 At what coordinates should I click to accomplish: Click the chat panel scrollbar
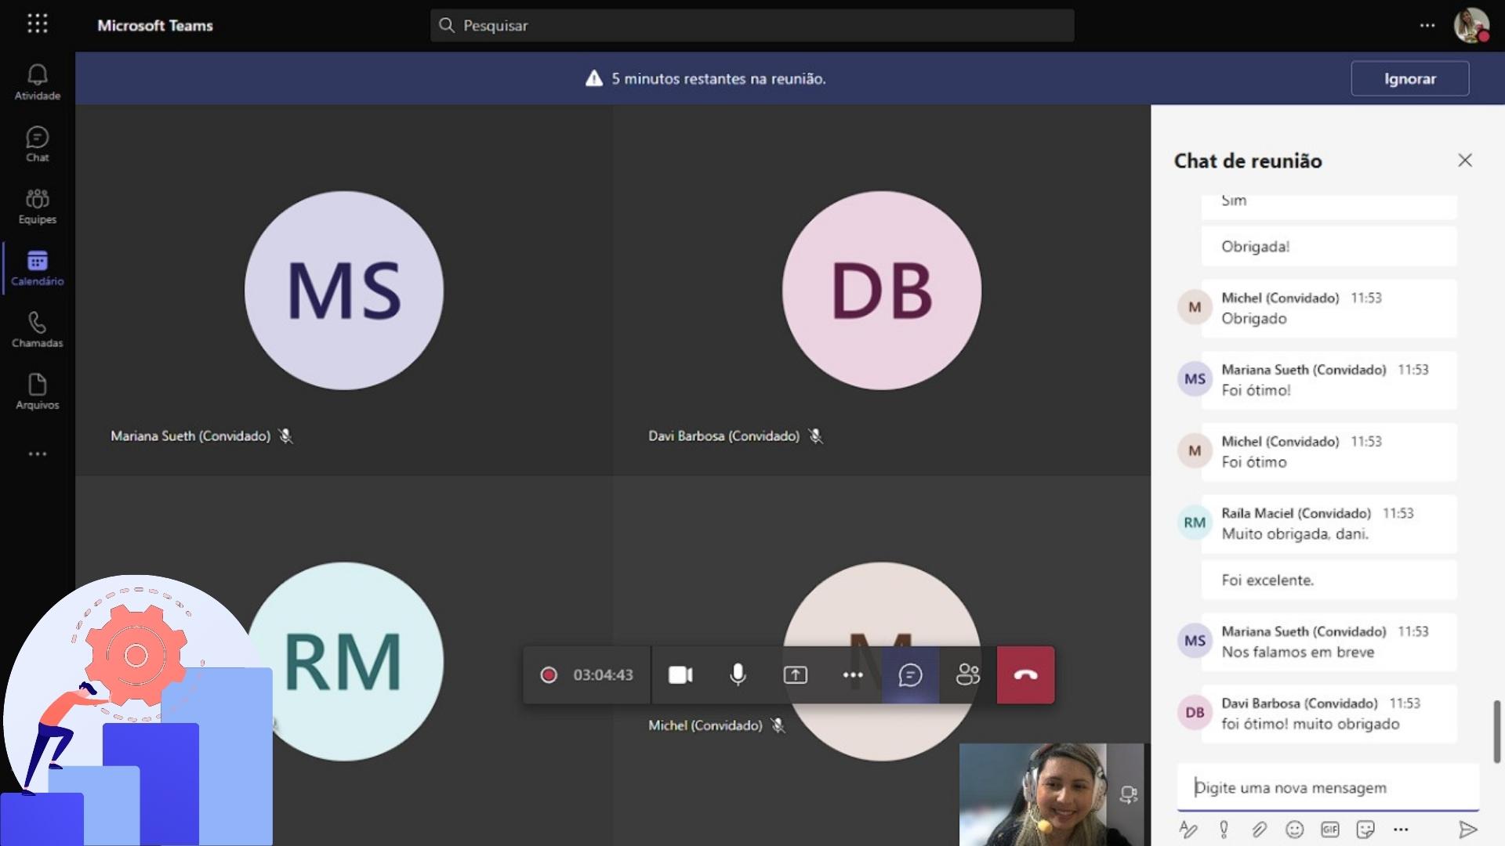tap(1496, 730)
